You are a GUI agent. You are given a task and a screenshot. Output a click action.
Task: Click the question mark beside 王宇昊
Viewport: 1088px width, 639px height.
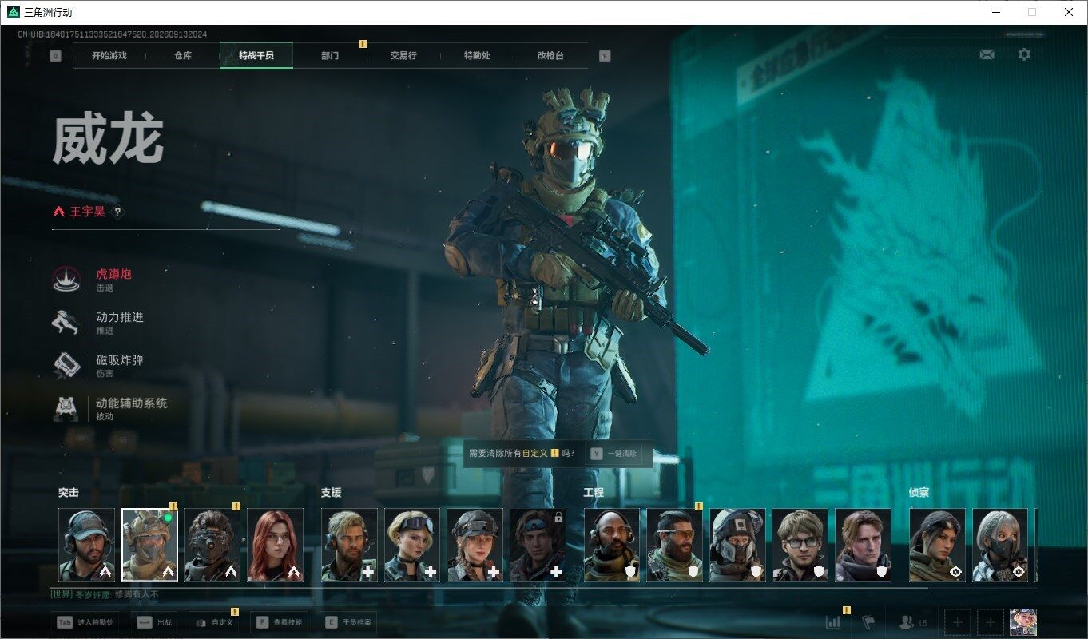point(117,212)
